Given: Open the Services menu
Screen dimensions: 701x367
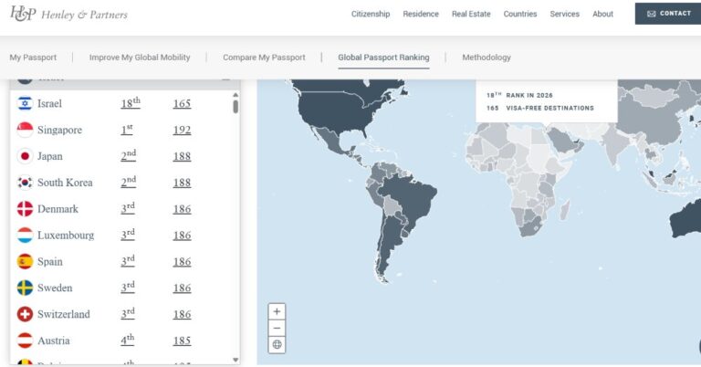Looking at the screenshot, I should [x=565, y=14].
